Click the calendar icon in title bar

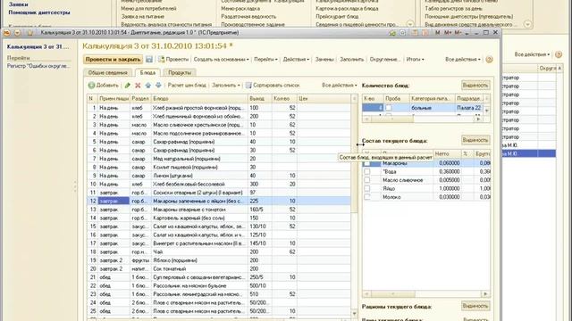tap(425, 33)
